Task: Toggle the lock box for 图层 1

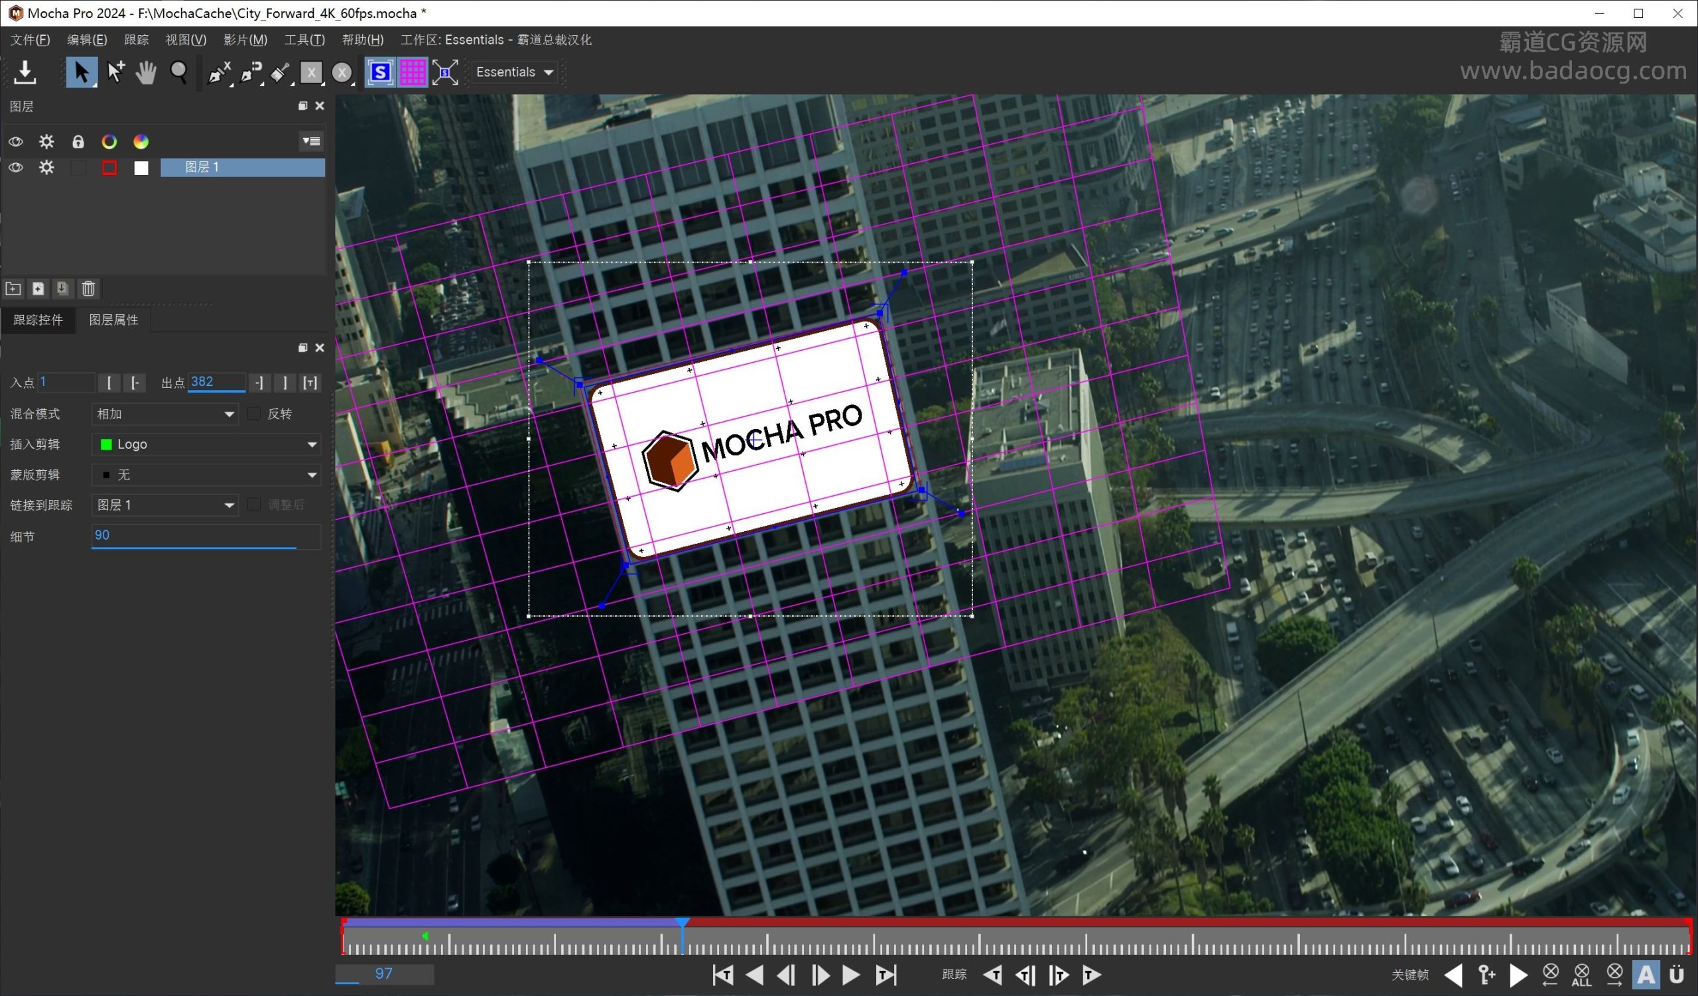Action: click(78, 167)
